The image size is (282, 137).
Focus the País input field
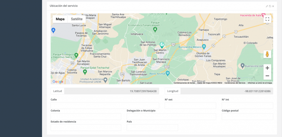pos(152,127)
